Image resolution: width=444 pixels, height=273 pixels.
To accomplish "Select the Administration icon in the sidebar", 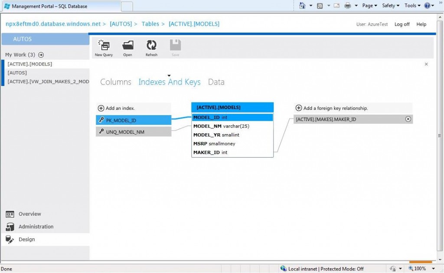I will (x=10, y=226).
